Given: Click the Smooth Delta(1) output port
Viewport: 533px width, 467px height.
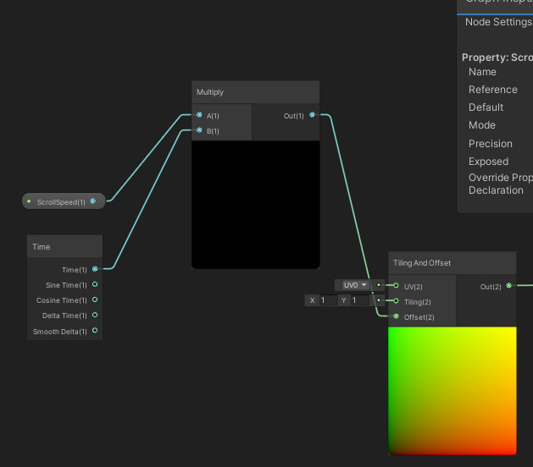Looking at the screenshot, I should point(95,331).
